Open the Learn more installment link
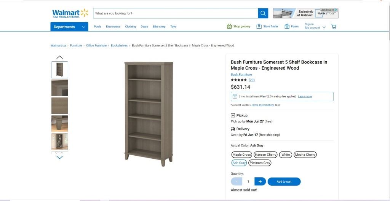This screenshot has width=390, height=201. coord(305,97)
